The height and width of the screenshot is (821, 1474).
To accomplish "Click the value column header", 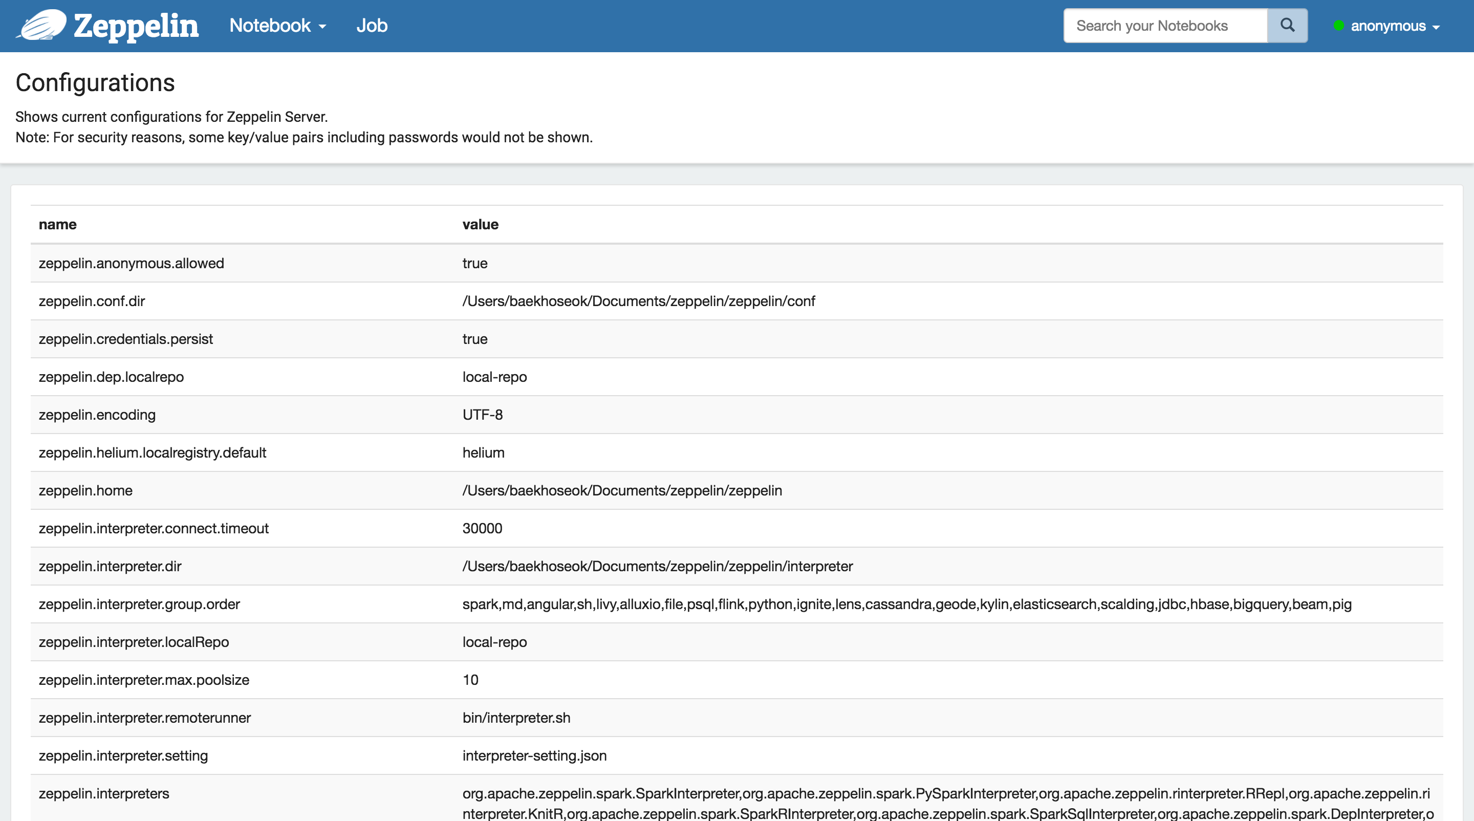I will 480,225.
